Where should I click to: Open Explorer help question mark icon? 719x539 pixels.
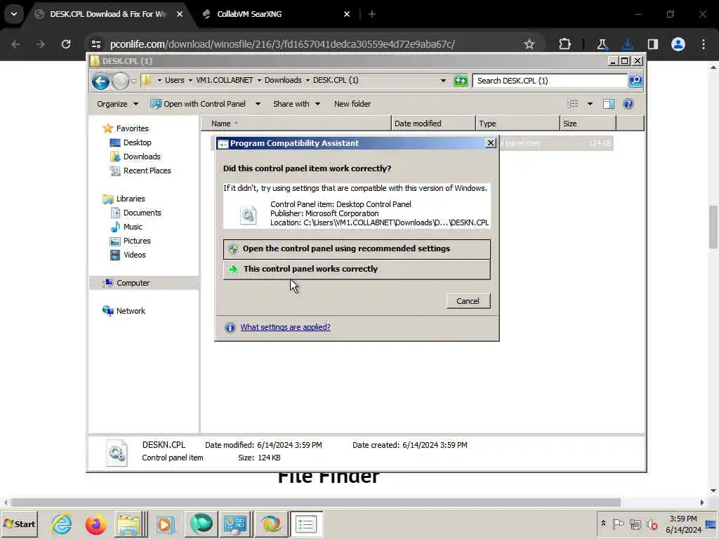point(628,104)
